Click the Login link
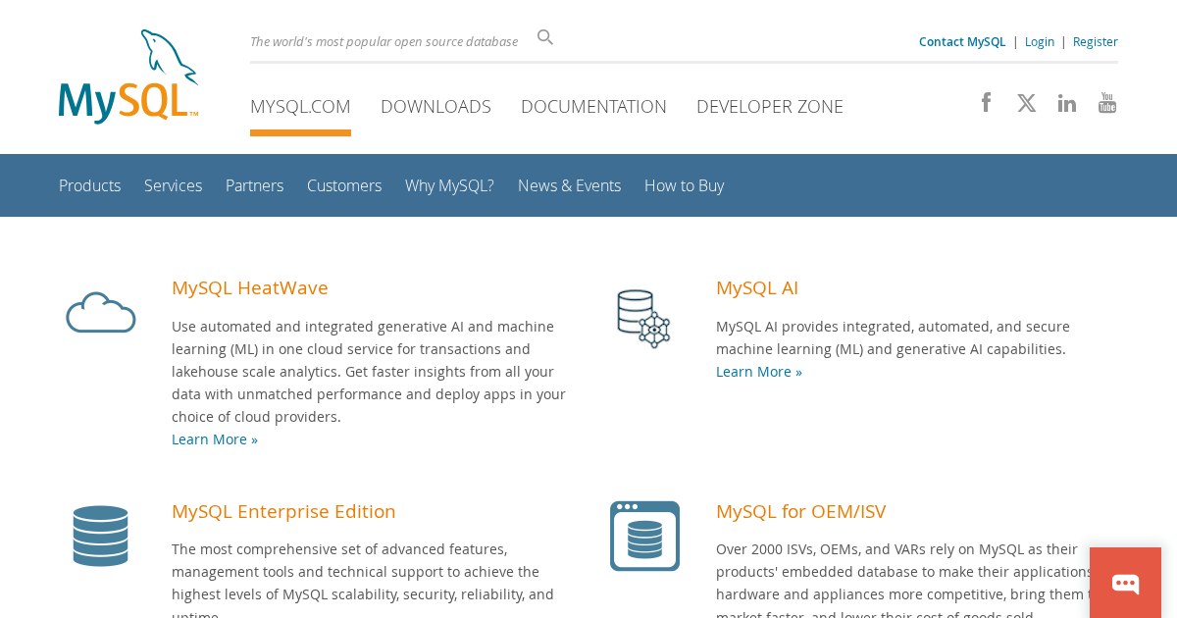This screenshot has width=1177, height=618. (x=1040, y=41)
